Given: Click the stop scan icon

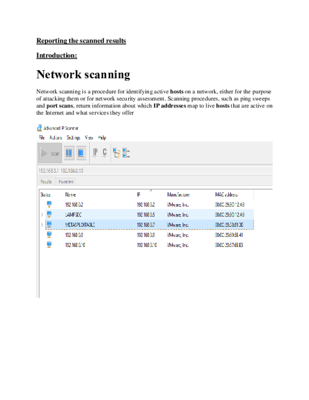Looking at the screenshot, I should 81,153.
